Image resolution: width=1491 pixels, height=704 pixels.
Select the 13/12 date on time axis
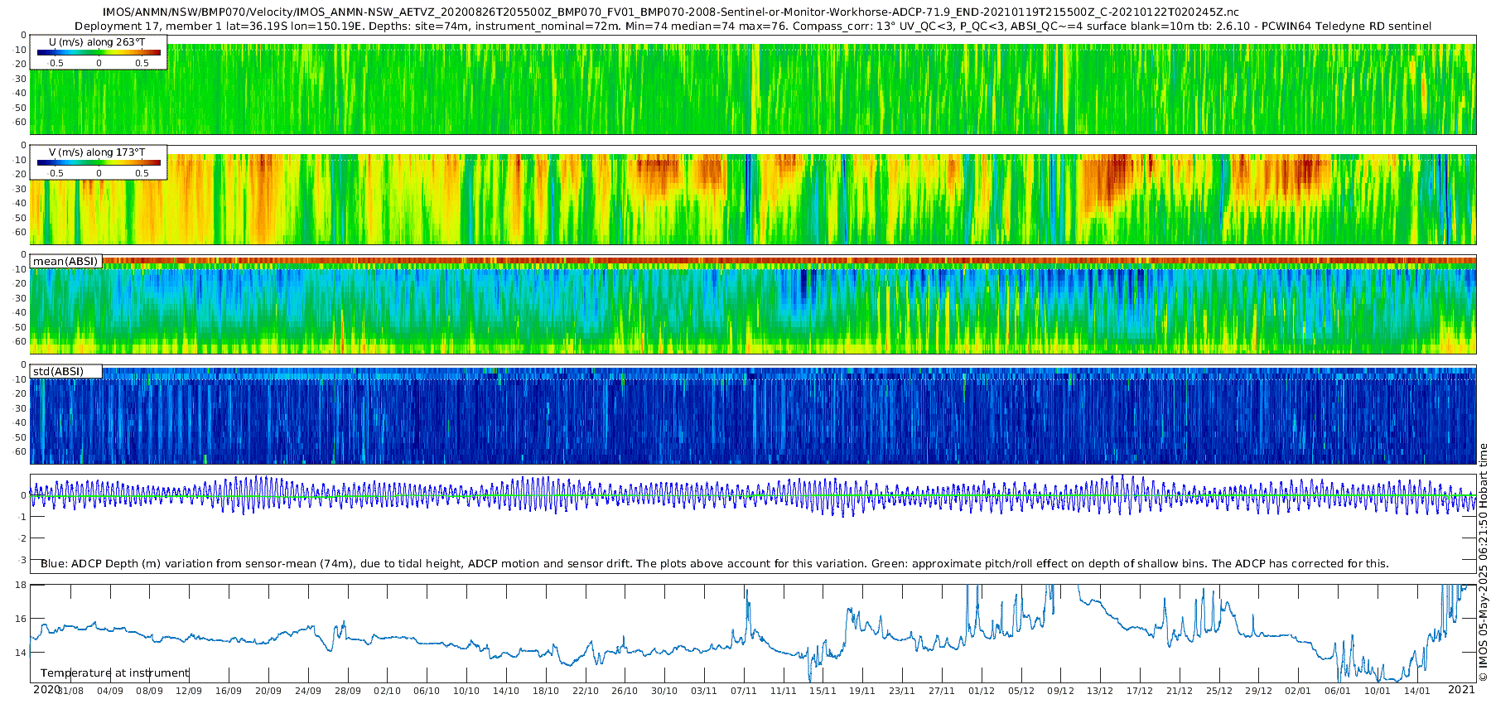1100,691
